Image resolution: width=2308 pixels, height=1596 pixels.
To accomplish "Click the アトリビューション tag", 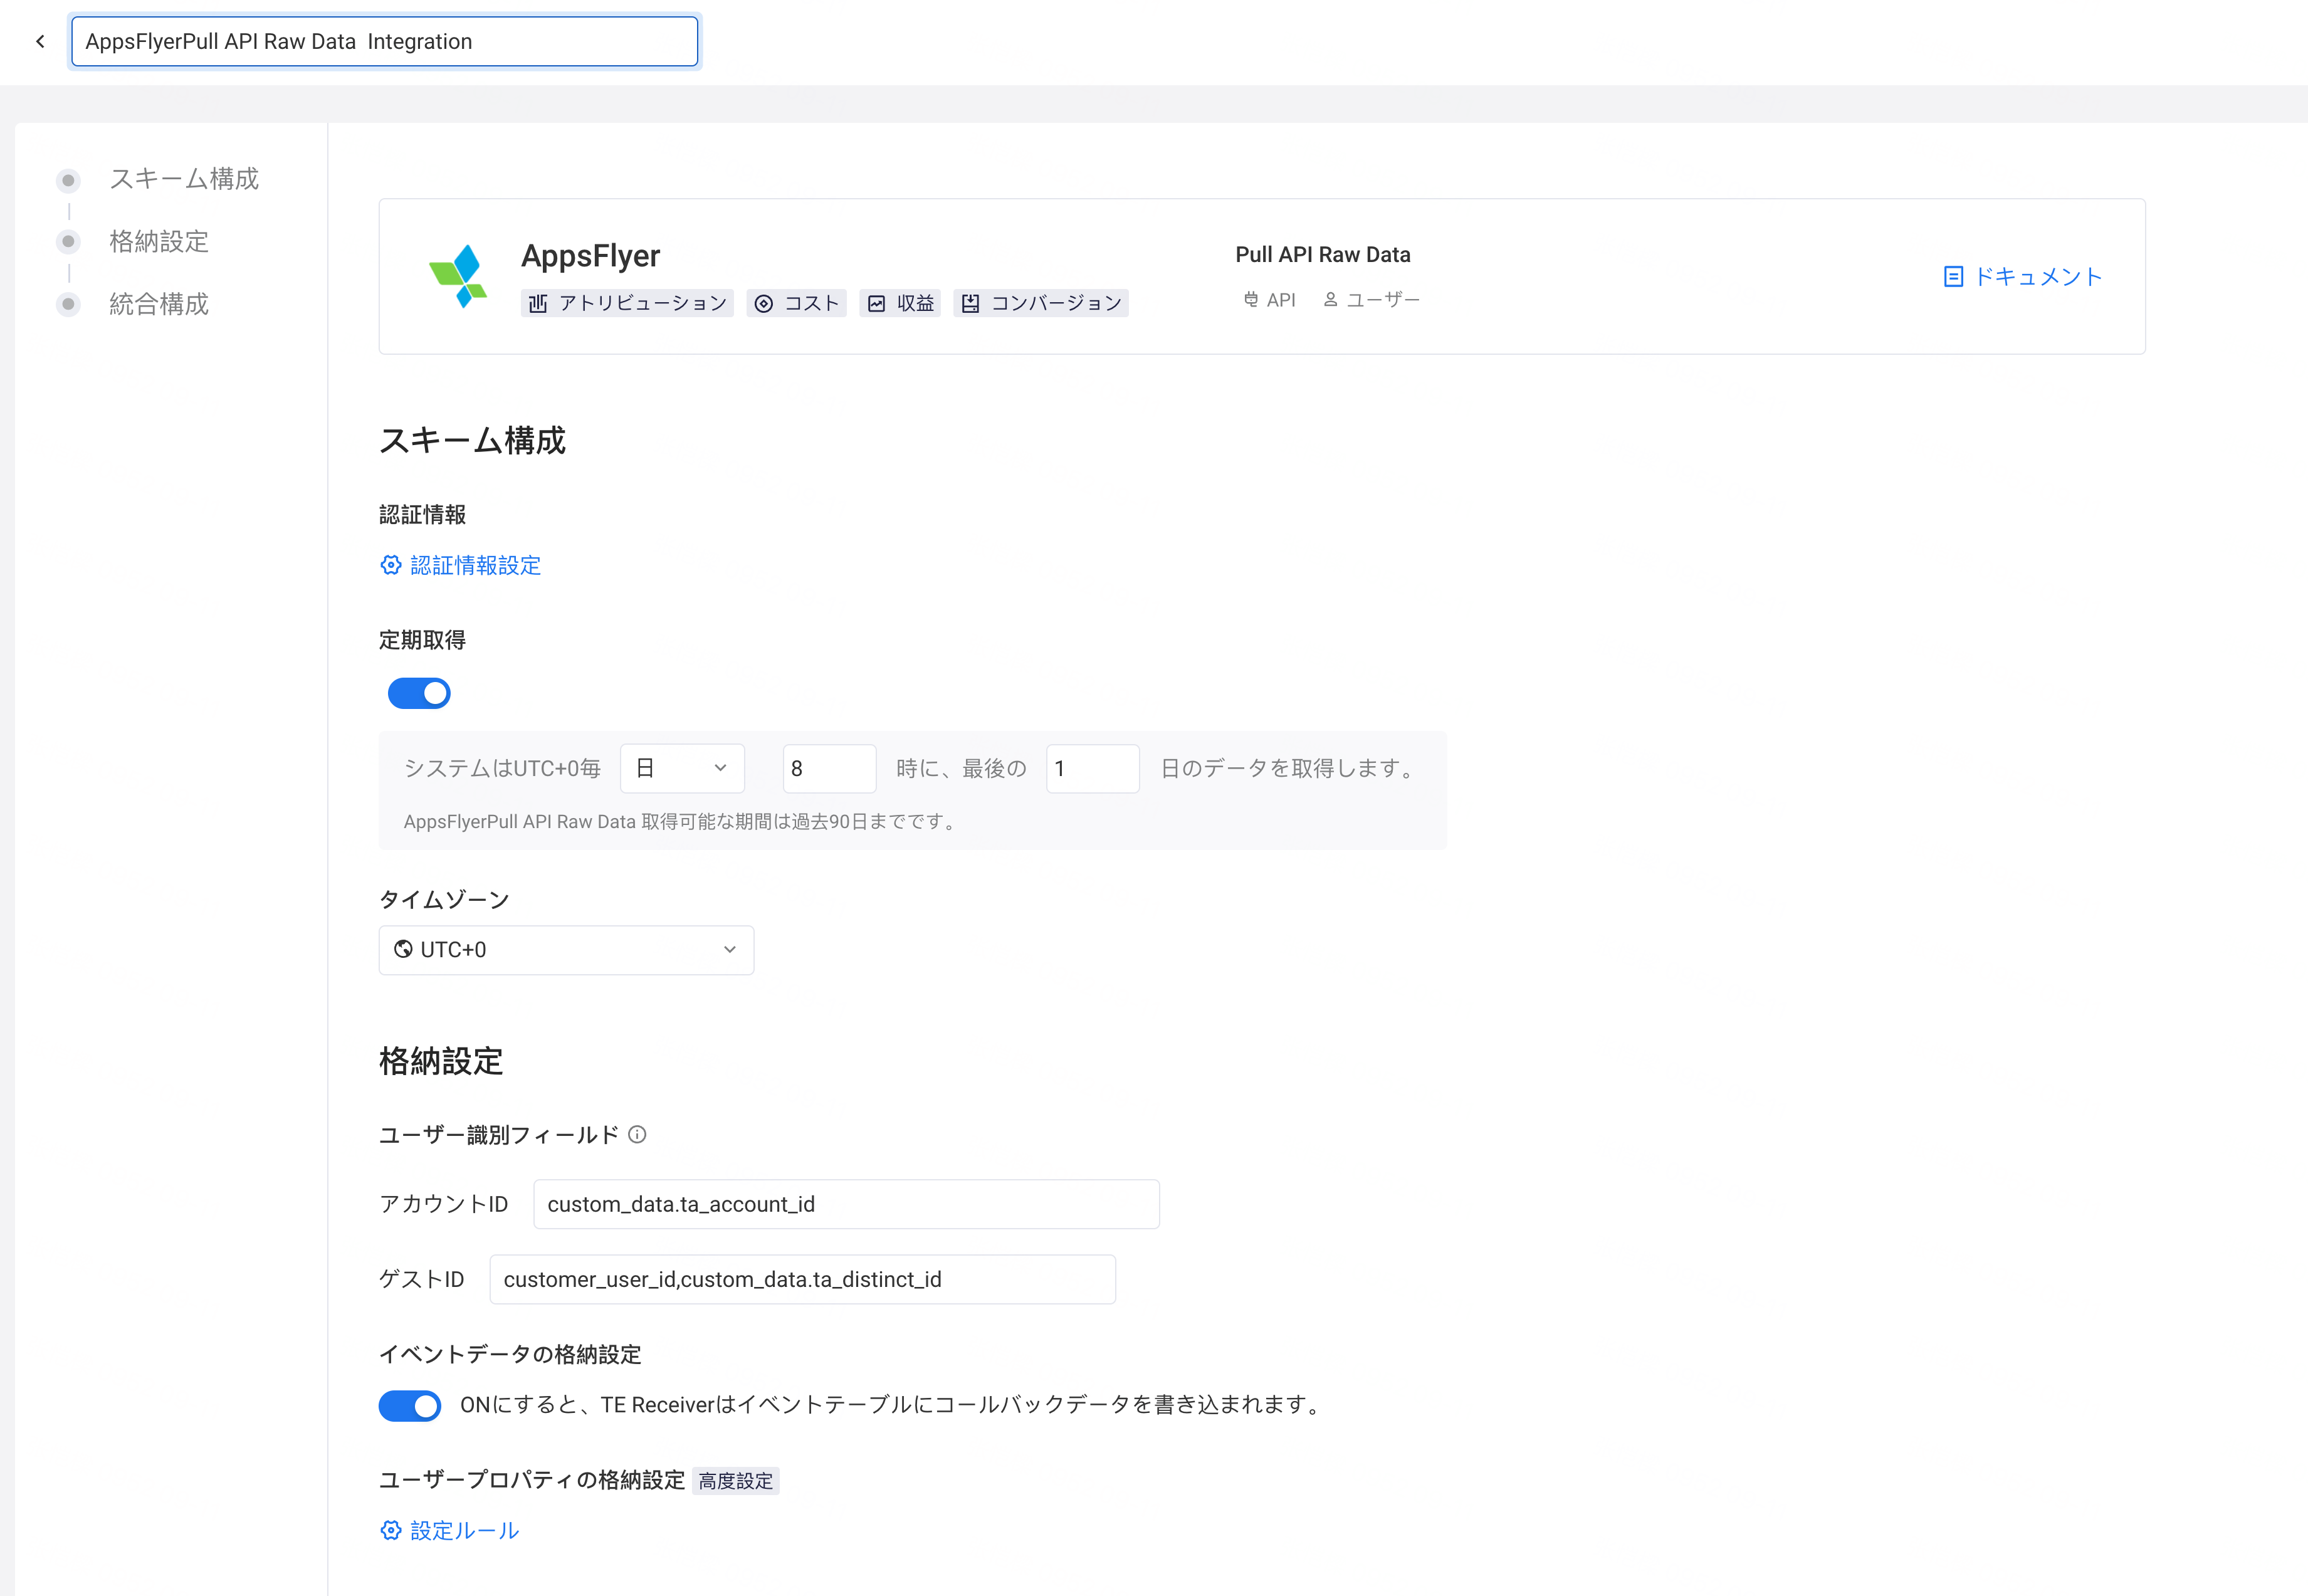I will coord(627,303).
